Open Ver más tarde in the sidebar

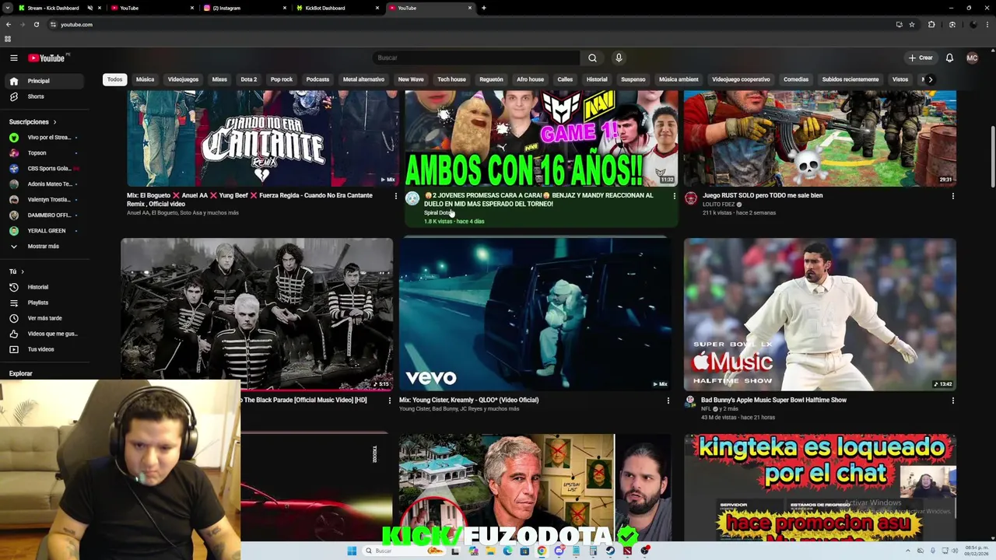(x=44, y=318)
